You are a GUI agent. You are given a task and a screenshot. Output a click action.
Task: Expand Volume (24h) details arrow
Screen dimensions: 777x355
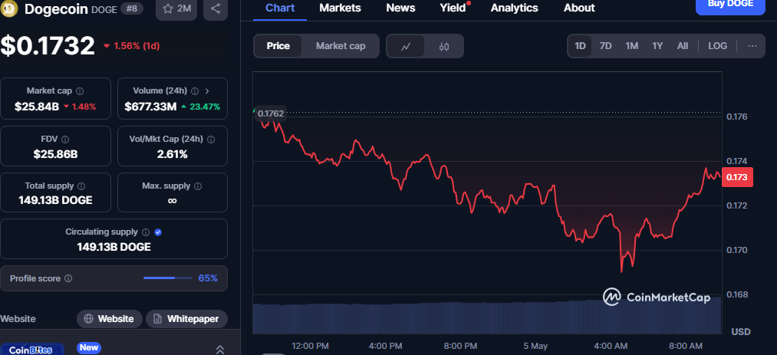pyautogui.click(x=207, y=91)
